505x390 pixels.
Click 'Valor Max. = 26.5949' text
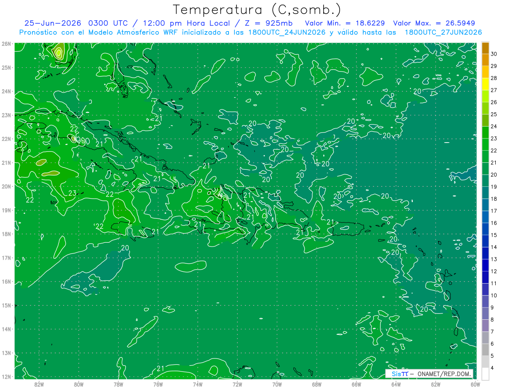click(434, 23)
